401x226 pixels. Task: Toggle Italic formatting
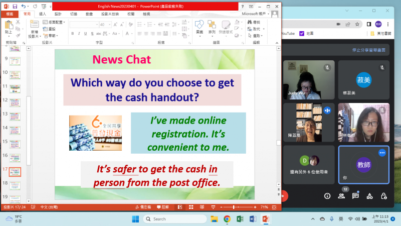pos(79,34)
